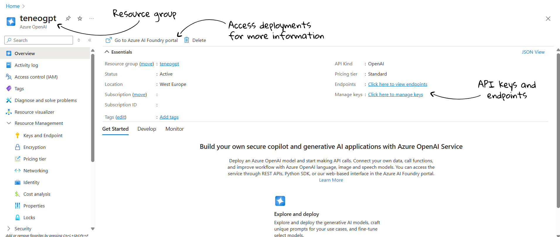Click the Resource visualizer icon
Viewport: 560px width, 237px height.
click(9, 112)
